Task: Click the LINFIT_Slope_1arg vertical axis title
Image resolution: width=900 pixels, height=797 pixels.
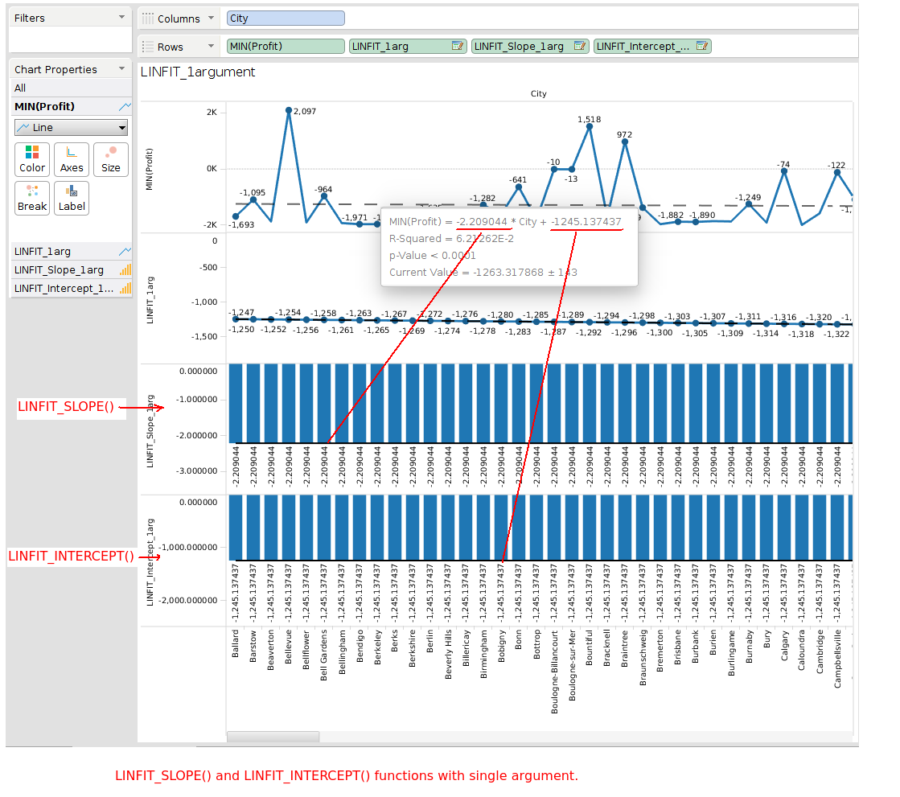Action: pyautogui.click(x=150, y=431)
